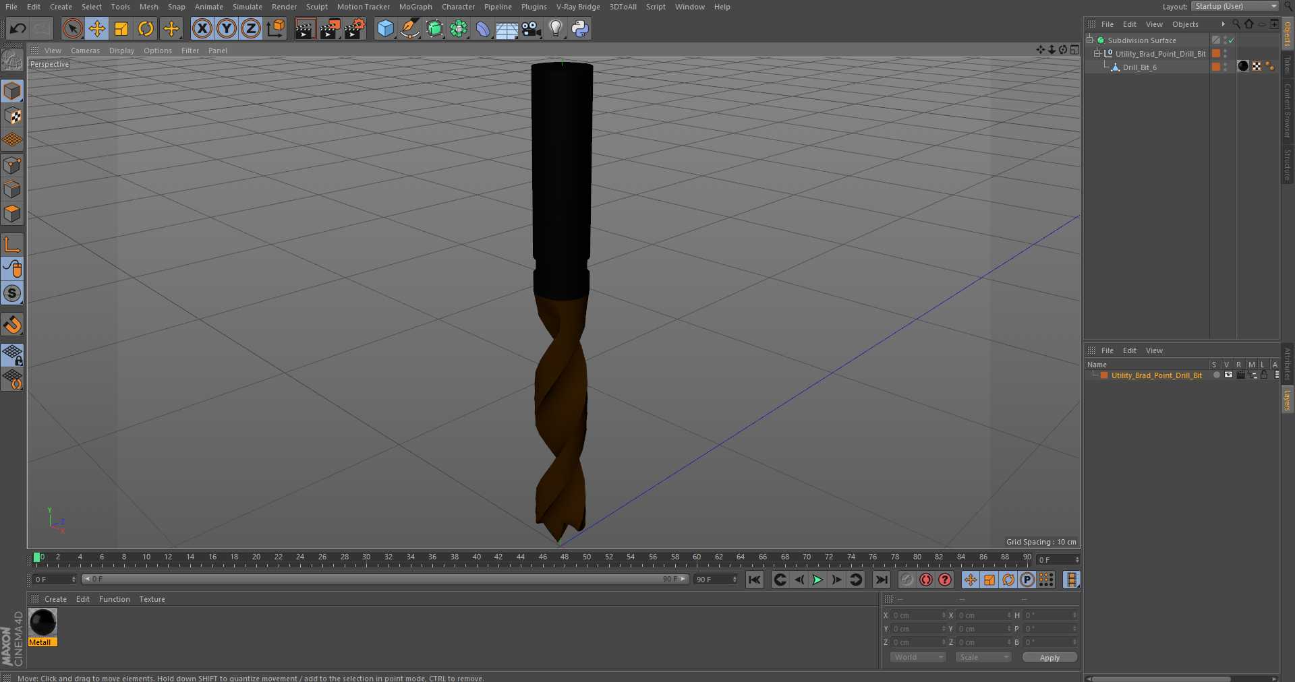Switch to Texture mode icon

12,115
